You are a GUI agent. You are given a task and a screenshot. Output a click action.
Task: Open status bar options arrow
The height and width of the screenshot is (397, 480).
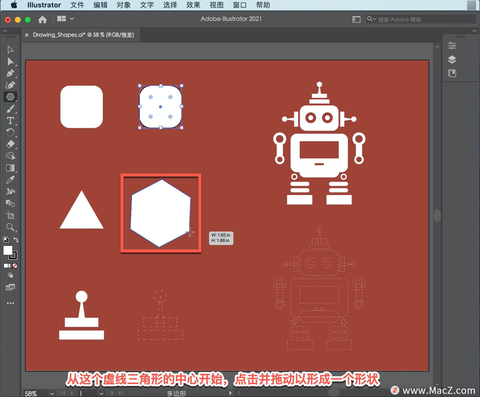pyautogui.click(x=230, y=393)
